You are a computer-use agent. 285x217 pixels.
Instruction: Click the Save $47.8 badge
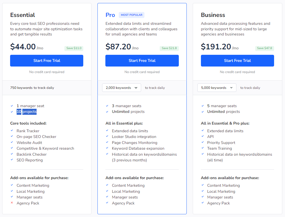pos(265,48)
